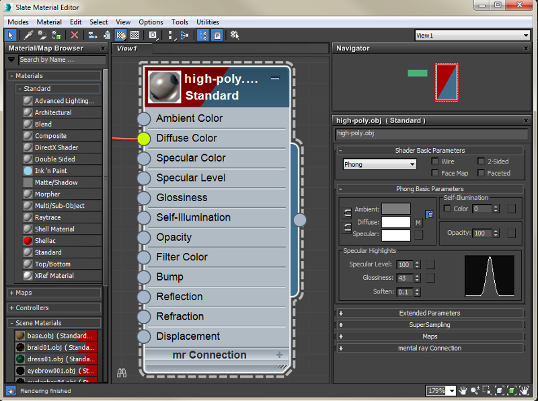Click Put Material to Scene icon

[x=42, y=35]
